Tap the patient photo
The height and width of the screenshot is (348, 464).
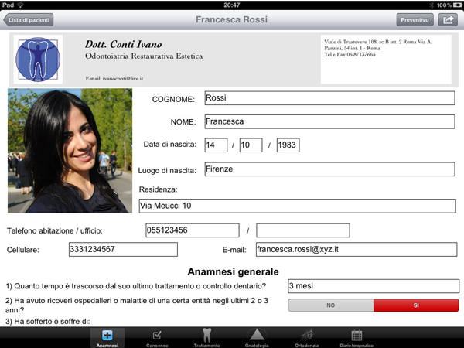70,150
